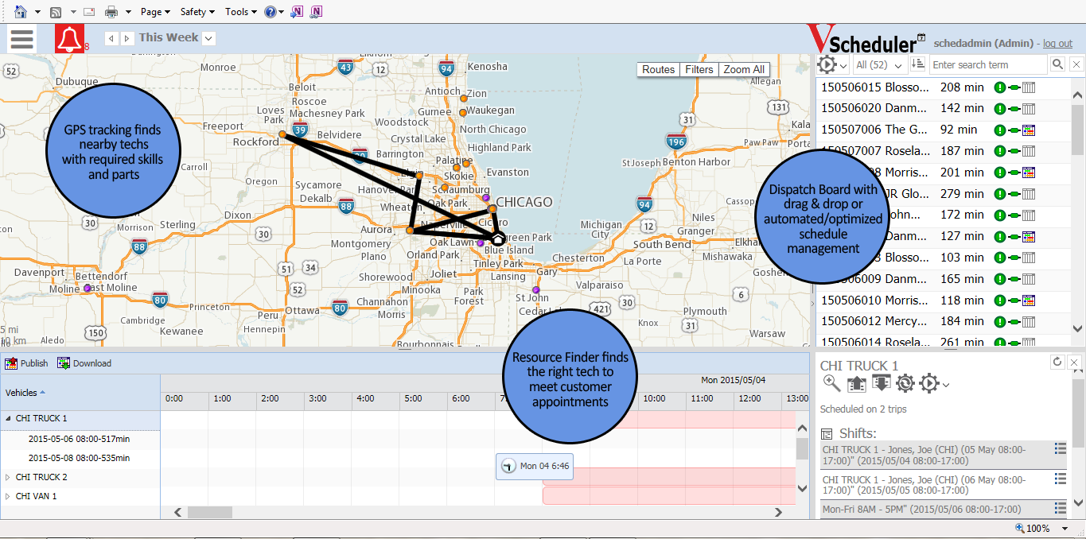1086x539 pixels.
Task: Open the Safety menu
Action: point(197,11)
